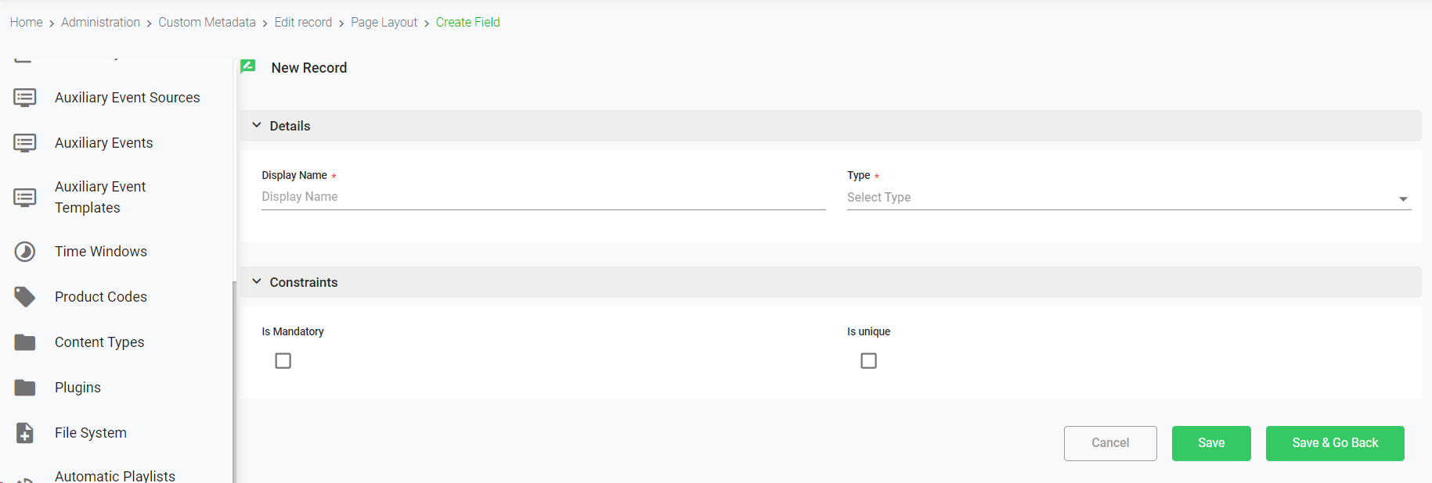Screen dimensions: 1432x483
Task: Tick the Is unique checkbox
Action: 868,361
